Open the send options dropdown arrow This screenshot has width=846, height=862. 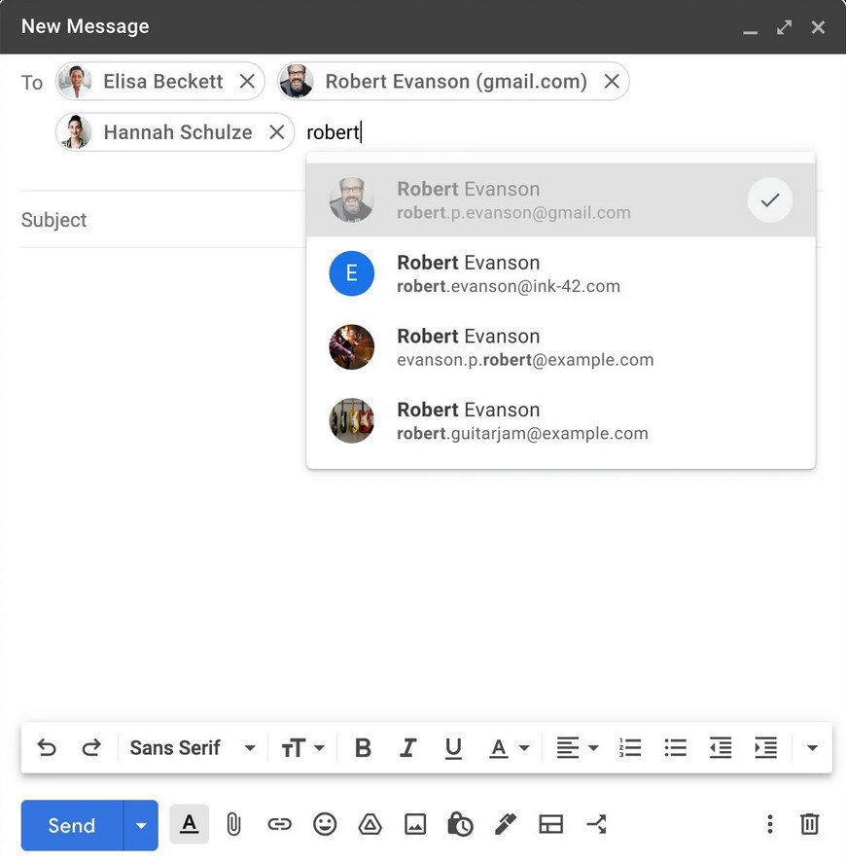141,825
